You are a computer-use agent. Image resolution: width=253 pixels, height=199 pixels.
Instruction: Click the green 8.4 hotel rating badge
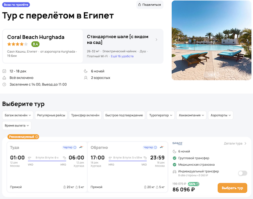pyautogui.click(x=35, y=44)
